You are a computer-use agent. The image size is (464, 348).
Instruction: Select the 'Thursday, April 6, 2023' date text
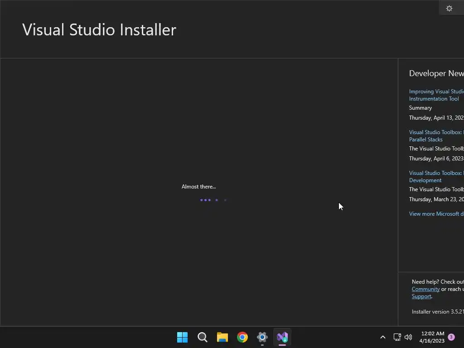(x=436, y=159)
